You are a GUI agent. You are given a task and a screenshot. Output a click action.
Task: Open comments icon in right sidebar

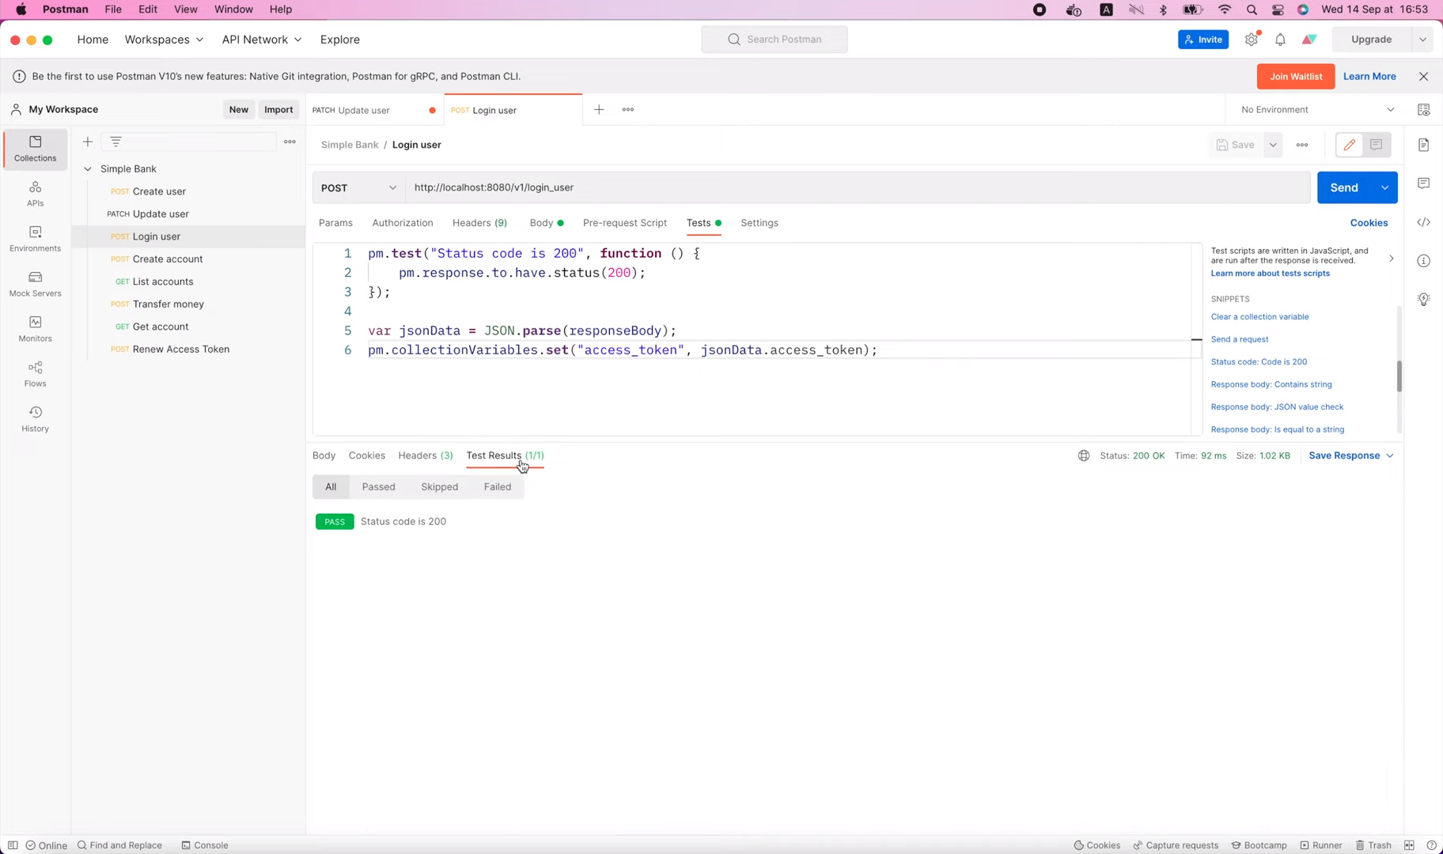click(x=1423, y=183)
